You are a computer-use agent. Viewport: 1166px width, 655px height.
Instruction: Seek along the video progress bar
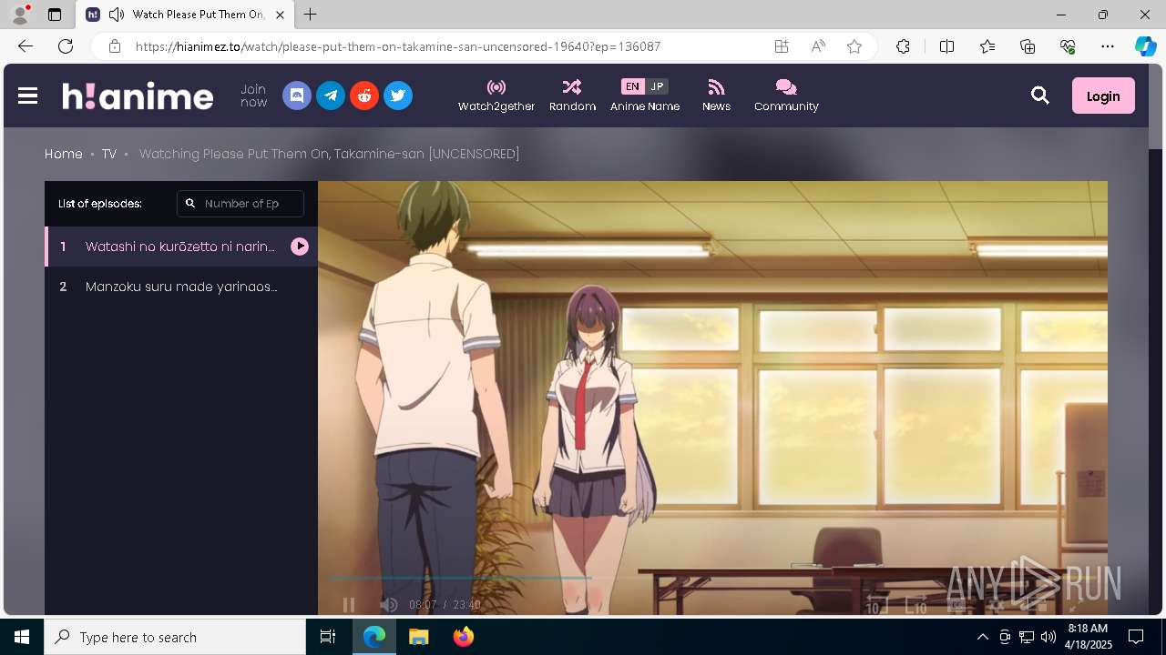coord(712,578)
